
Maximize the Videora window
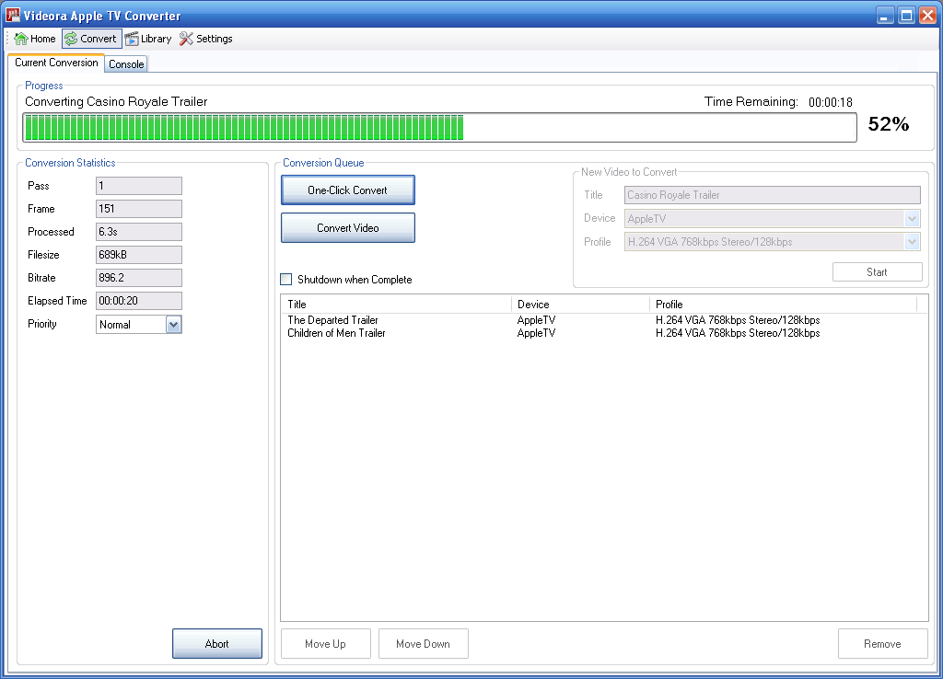click(x=906, y=16)
